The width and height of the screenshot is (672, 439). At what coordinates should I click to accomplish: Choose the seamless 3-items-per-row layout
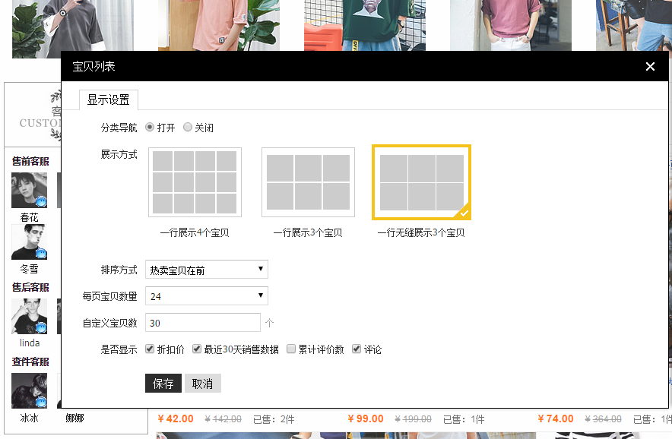click(421, 182)
